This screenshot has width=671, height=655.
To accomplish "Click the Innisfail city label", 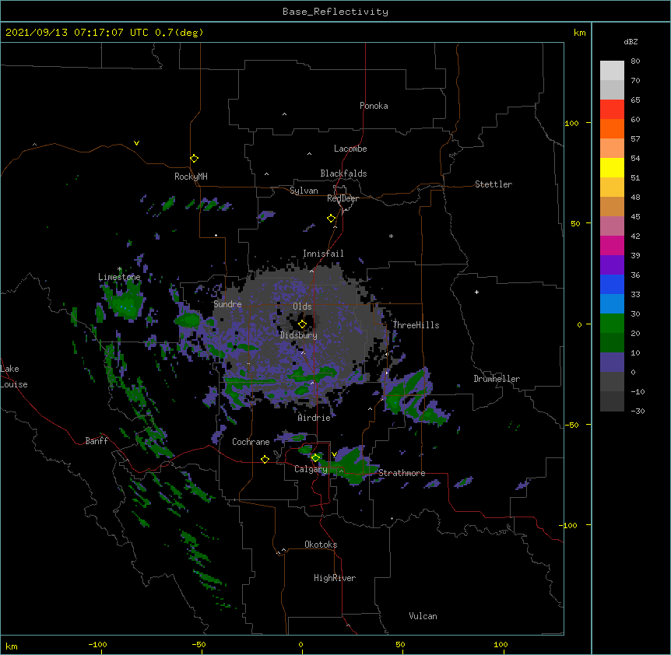I will 323,254.
